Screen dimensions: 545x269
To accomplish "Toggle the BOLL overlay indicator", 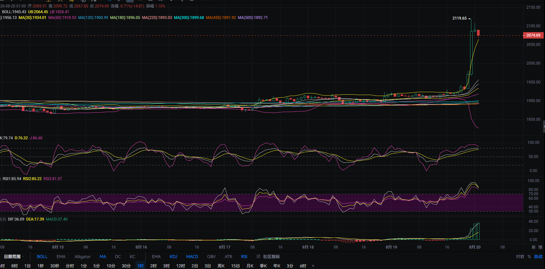I will click(42, 256).
